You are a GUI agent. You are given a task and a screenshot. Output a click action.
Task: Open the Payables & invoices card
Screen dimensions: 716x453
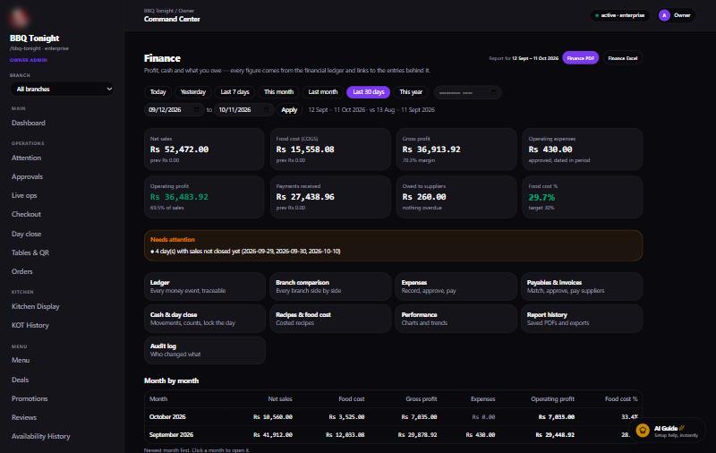pyautogui.click(x=582, y=286)
